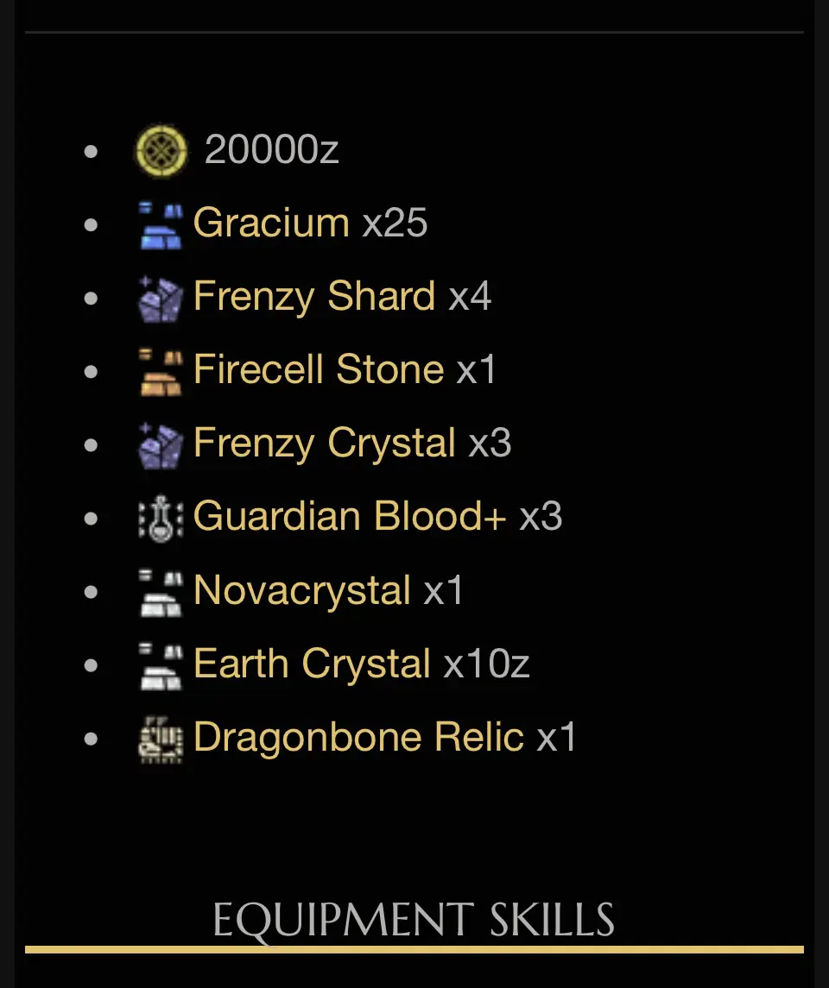Click the white ore icon next to Earth Crystal
The height and width of the screenshot is (988, 829).
(x=161, y=665)
